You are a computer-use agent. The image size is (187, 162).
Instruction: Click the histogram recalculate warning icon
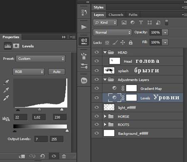6,119
